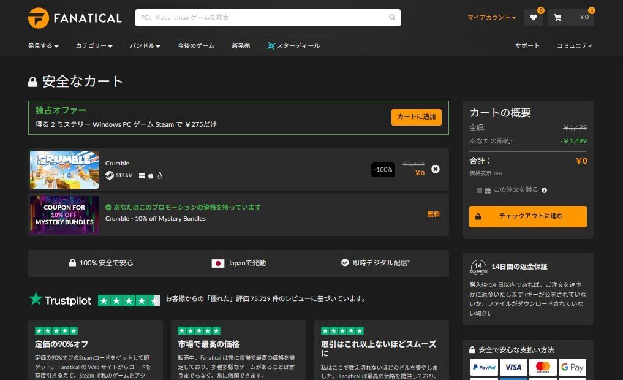Click the Apple platform icon

click(151, 176)
